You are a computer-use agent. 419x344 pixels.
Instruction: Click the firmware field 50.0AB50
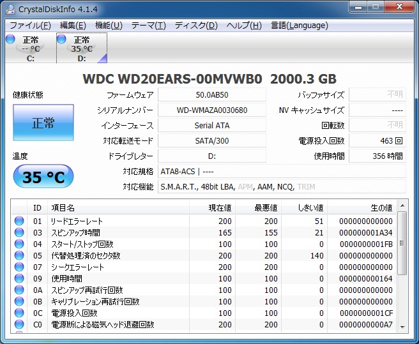(212, 95)
